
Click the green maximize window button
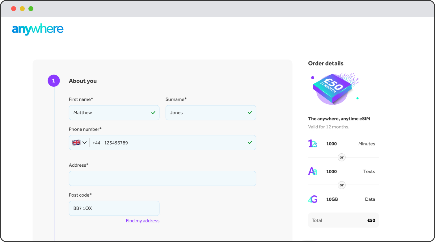point(31,9)
